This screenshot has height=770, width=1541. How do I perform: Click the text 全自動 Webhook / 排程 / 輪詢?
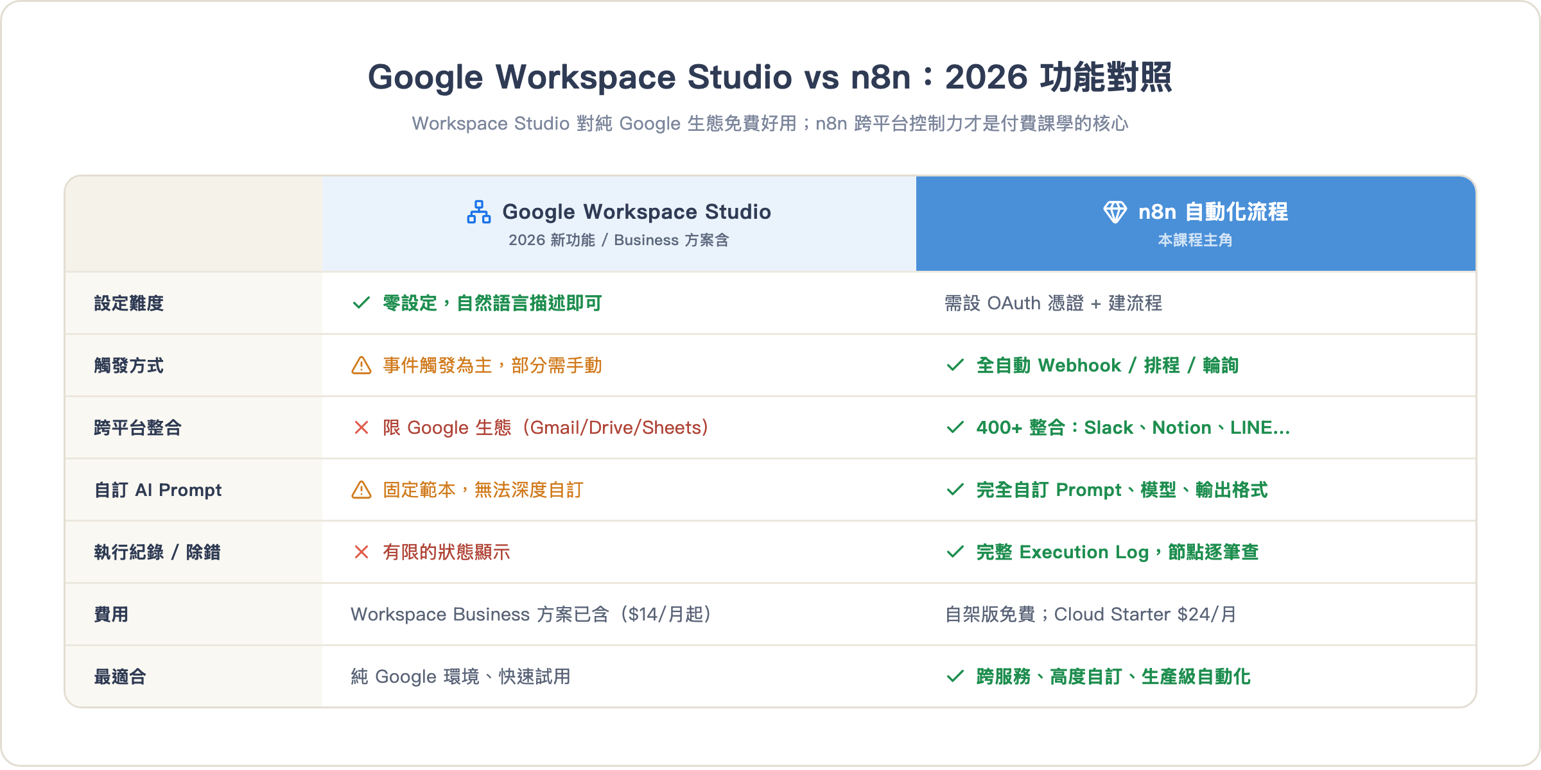pyautogui.click(x=1108, y=365)
